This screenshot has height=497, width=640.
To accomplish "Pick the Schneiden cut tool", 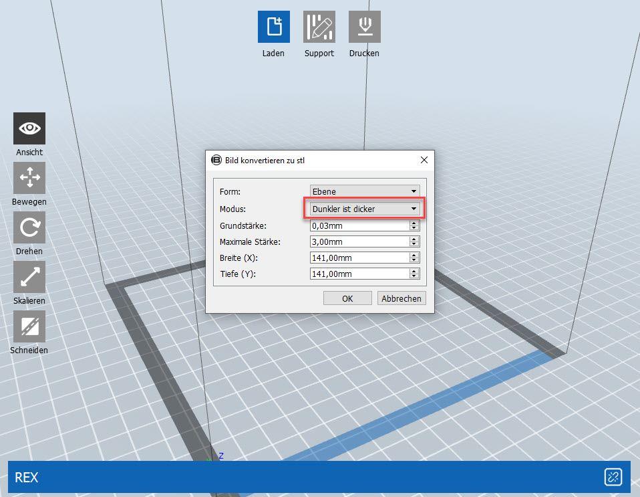I will [29, 326].
